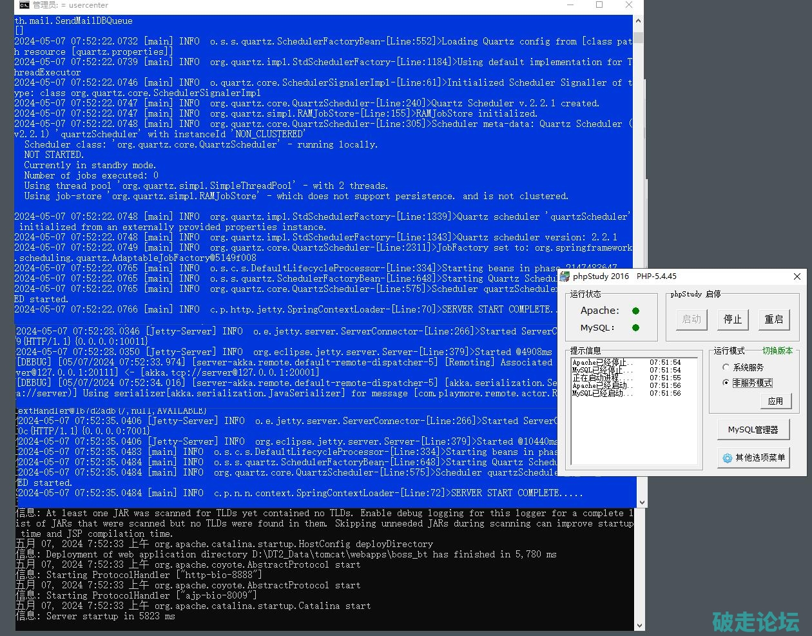Click the console scrollbar up arrow
Screen dimensions: 812x636
(638, 21)
